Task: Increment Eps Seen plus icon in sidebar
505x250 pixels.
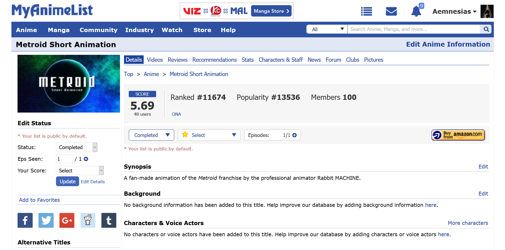Action: (86, 159)
